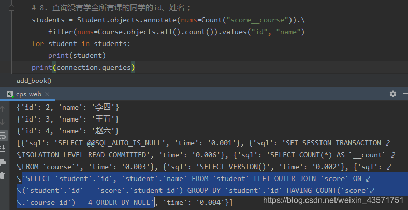Close the cps_web run tab
The image size is (408, 210).
click(x=47, y=94)
